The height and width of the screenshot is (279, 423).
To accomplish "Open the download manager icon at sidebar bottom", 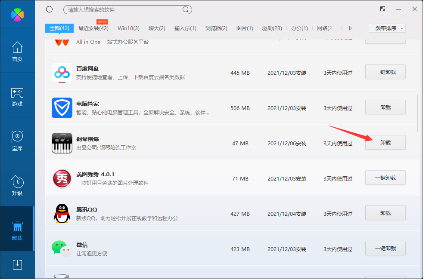I will [x=17, y=265].
